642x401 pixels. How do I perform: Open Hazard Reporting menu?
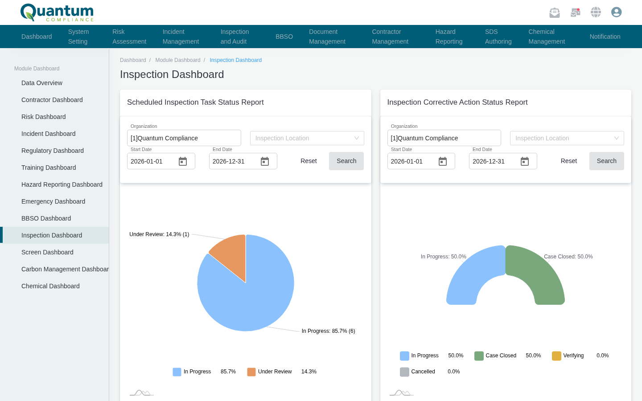(449, 37)
